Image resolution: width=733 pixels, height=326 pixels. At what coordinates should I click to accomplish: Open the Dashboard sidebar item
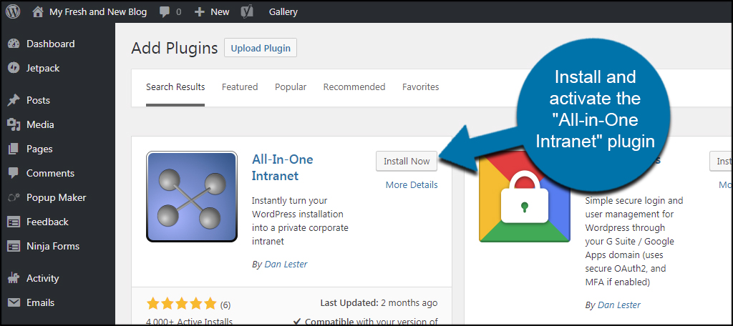click(50, 44)
